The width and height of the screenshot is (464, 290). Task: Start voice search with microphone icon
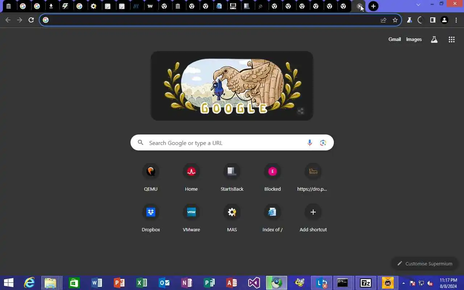click(310, 143)
